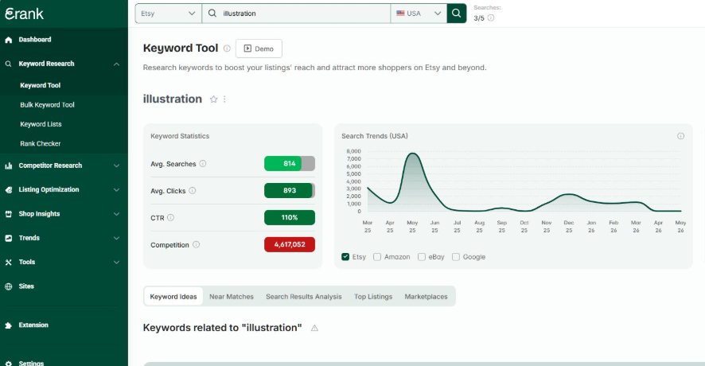Image resolution: width=705 pixels, height=366 pixels.
Task: Click the info icon next to Keyword Tool
Action: pyautogui.click(x=227, y=49)
